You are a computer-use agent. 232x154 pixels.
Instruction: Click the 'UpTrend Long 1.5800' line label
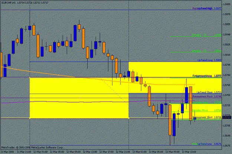click(209, 60)
